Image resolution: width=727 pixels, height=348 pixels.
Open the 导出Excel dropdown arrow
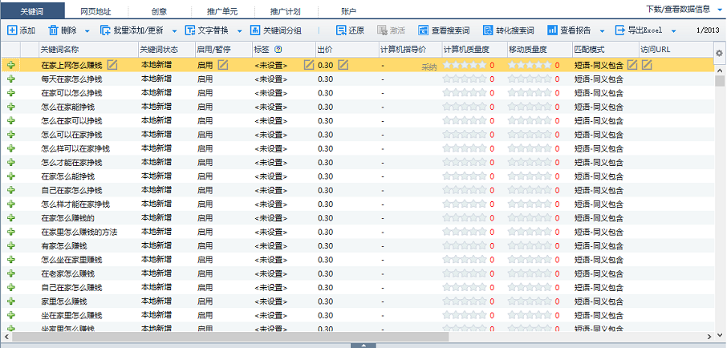coord(672,30)
